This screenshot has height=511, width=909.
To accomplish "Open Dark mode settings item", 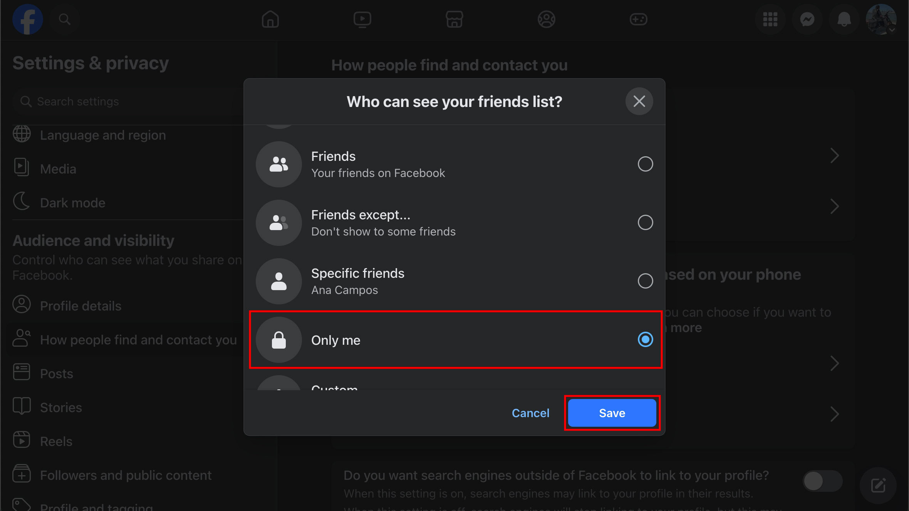I will [x=72, y=203].
